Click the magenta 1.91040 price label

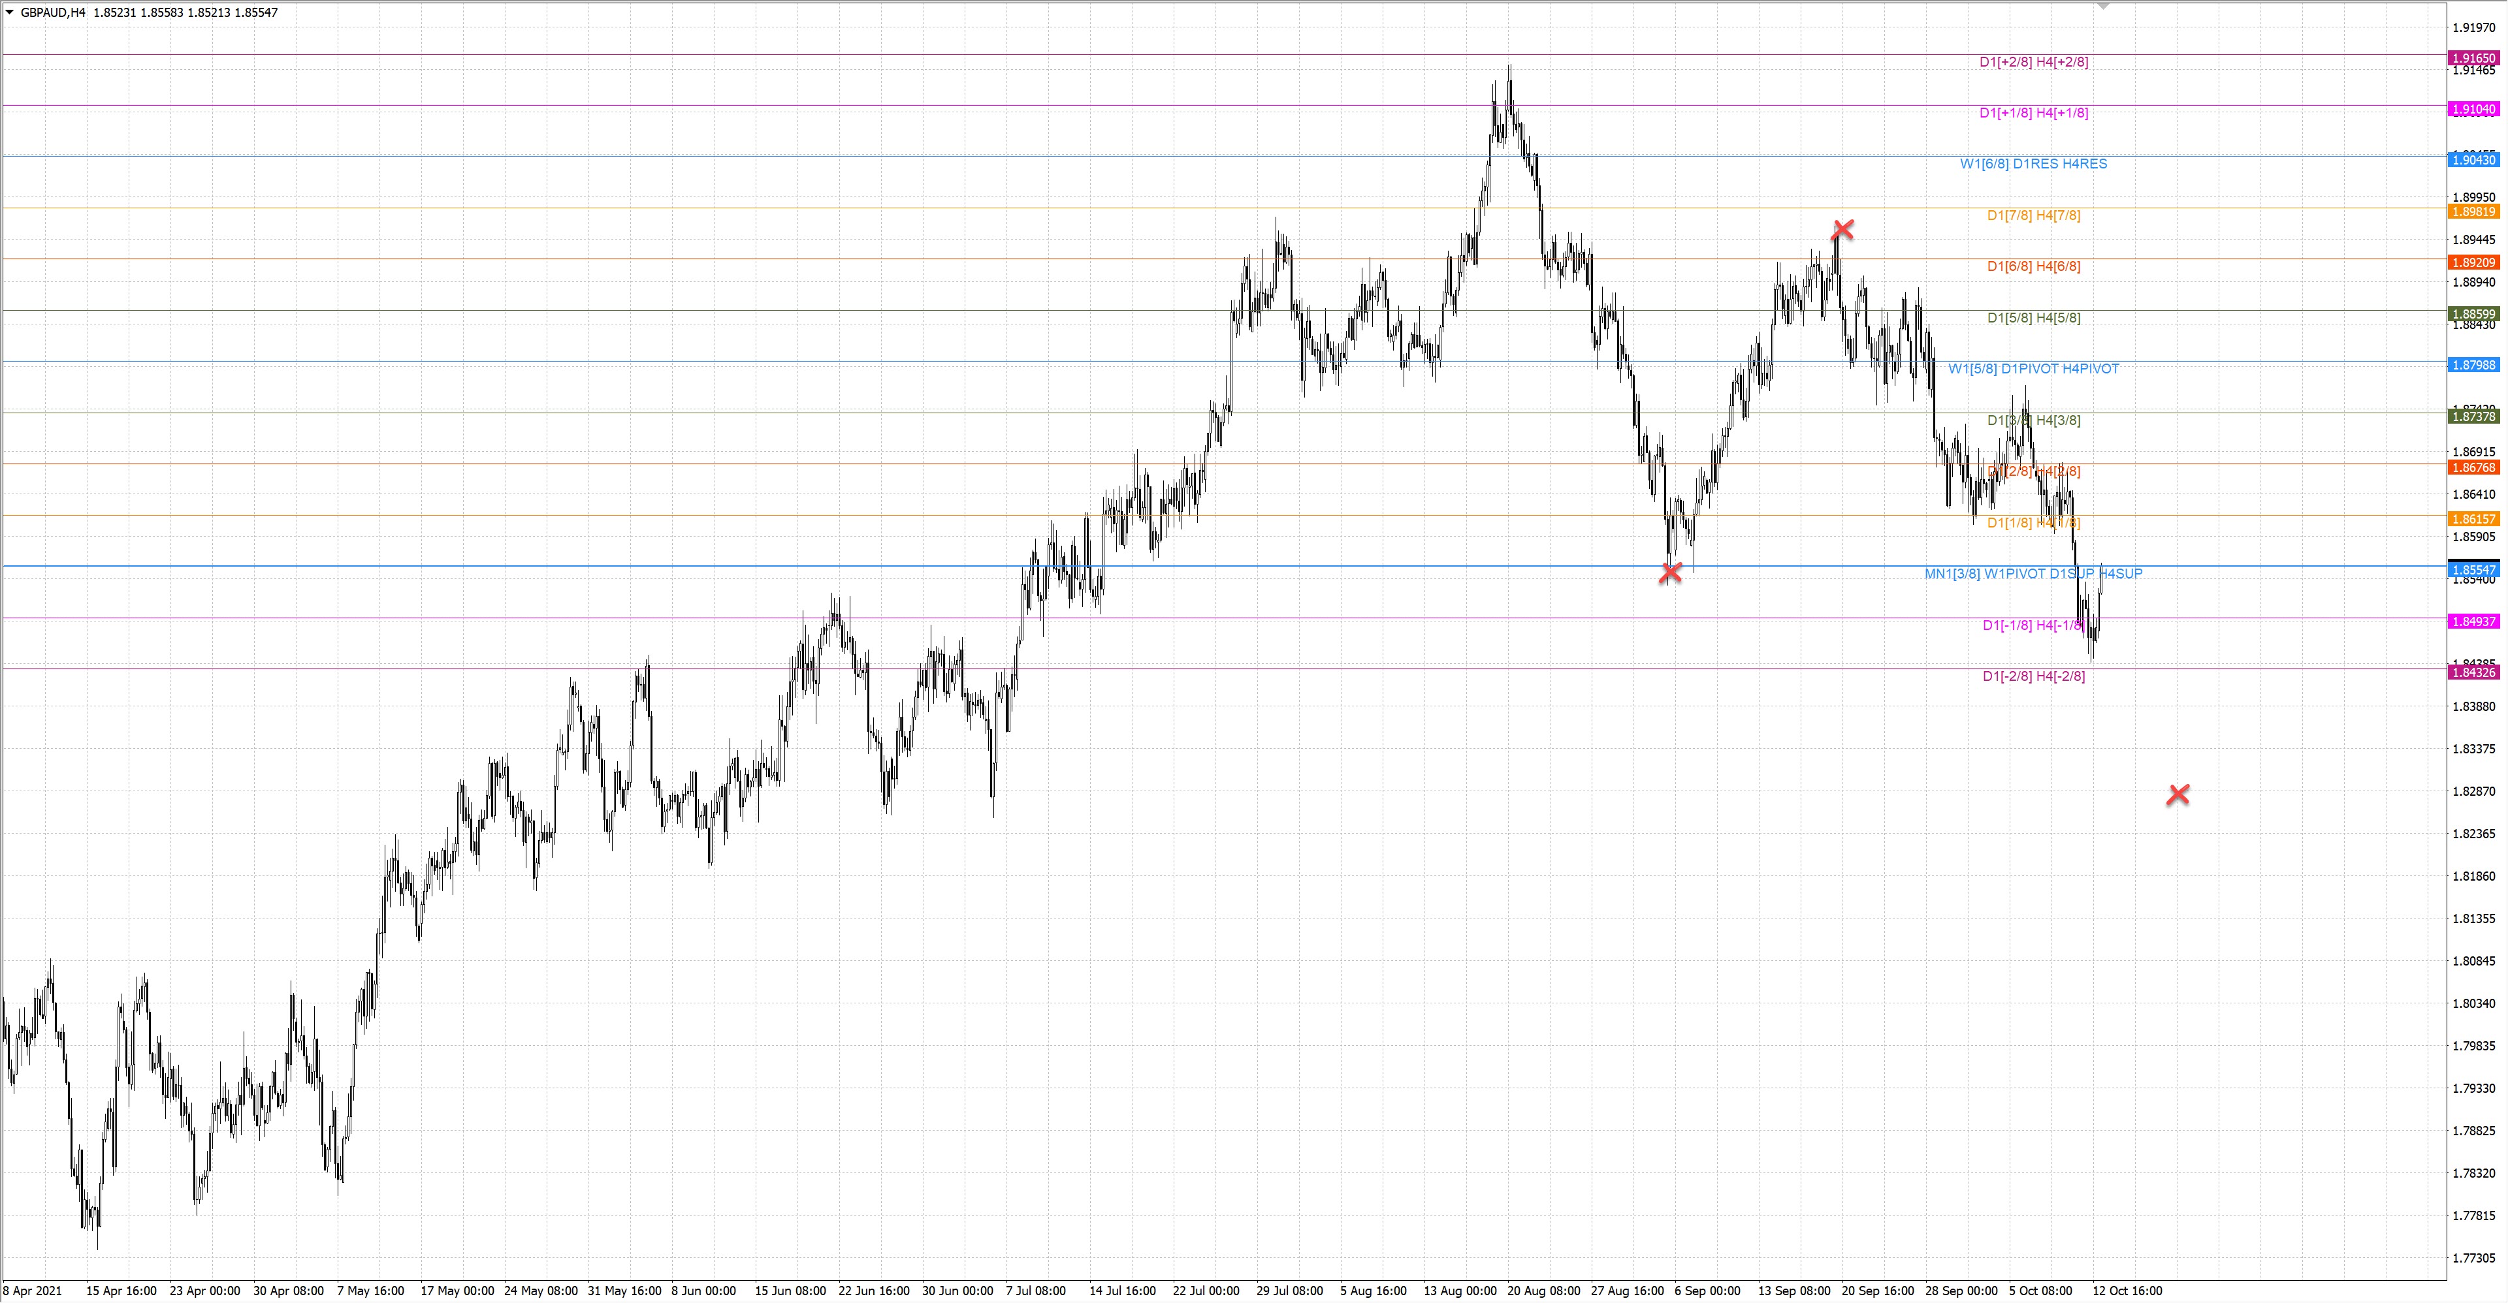tap(2473, 110)
